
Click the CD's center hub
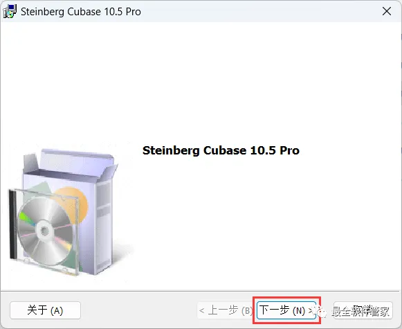45,231
